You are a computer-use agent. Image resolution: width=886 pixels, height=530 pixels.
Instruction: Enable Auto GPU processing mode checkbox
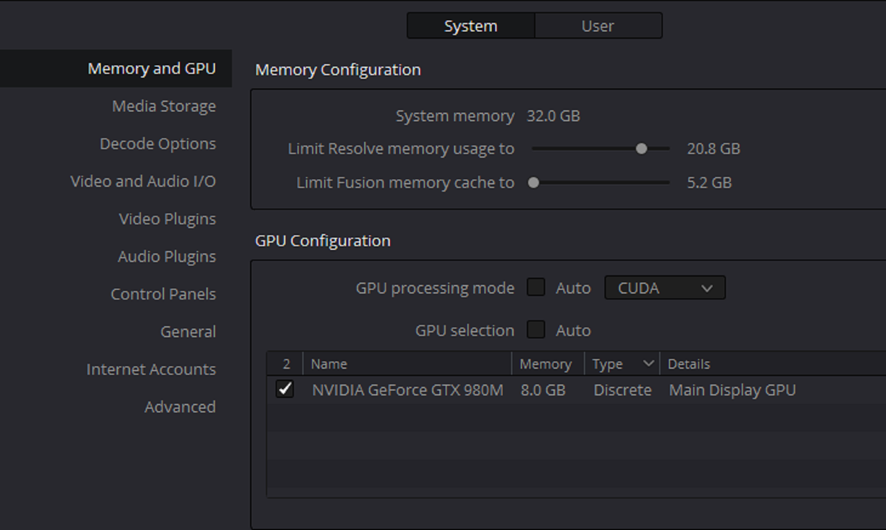pos(536,287)
